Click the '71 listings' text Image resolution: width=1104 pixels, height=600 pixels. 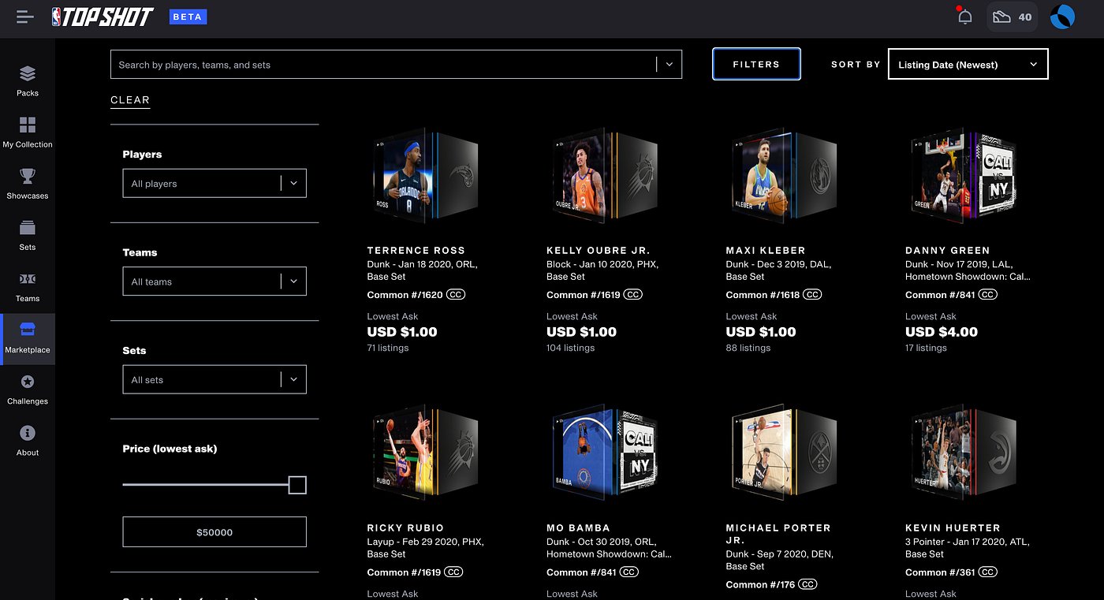388,348
